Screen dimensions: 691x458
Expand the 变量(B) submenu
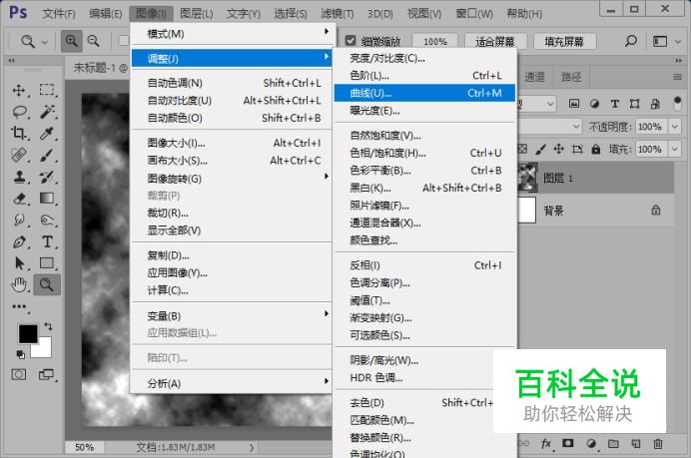(x=233, y=315)
